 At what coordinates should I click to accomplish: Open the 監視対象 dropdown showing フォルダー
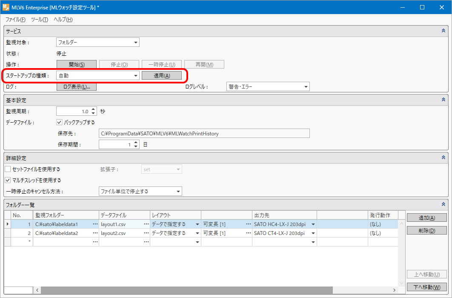pos(98,43)
